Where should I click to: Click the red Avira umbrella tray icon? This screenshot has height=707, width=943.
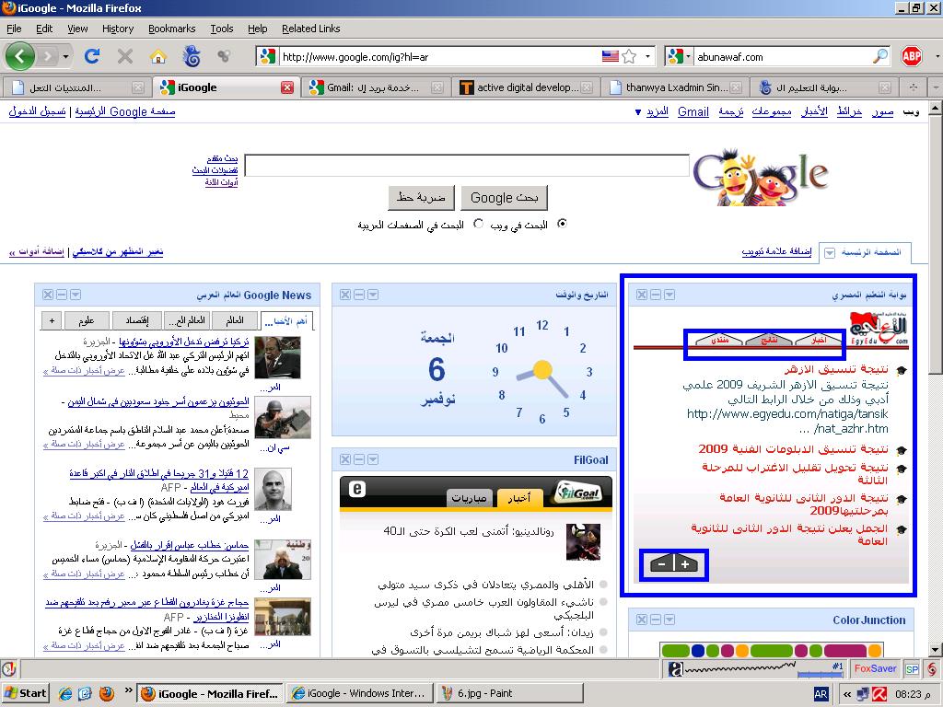pyautogui.click(x=879, y=694)
